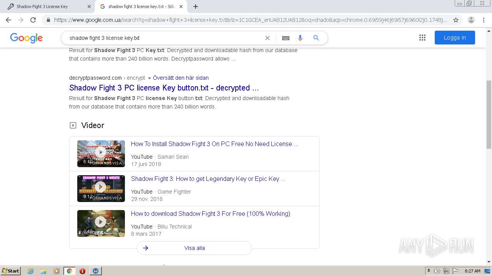Screen dimensions: 492x276
Task: Submit search with the magnifier icon
Action: 316,38
